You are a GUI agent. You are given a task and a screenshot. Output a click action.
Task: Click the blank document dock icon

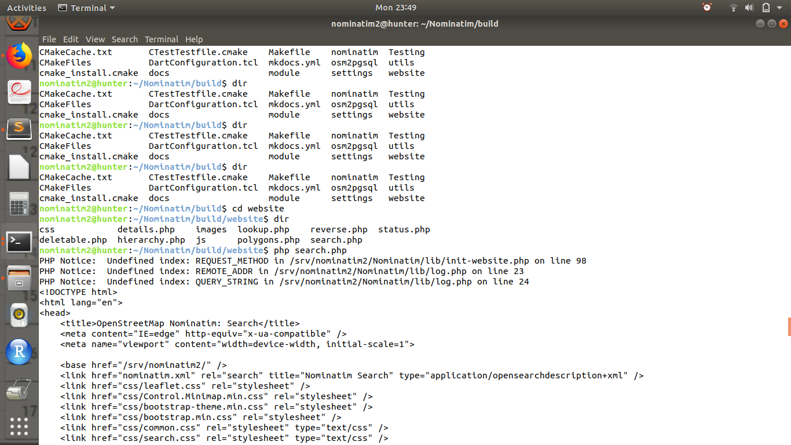[19, 167]
